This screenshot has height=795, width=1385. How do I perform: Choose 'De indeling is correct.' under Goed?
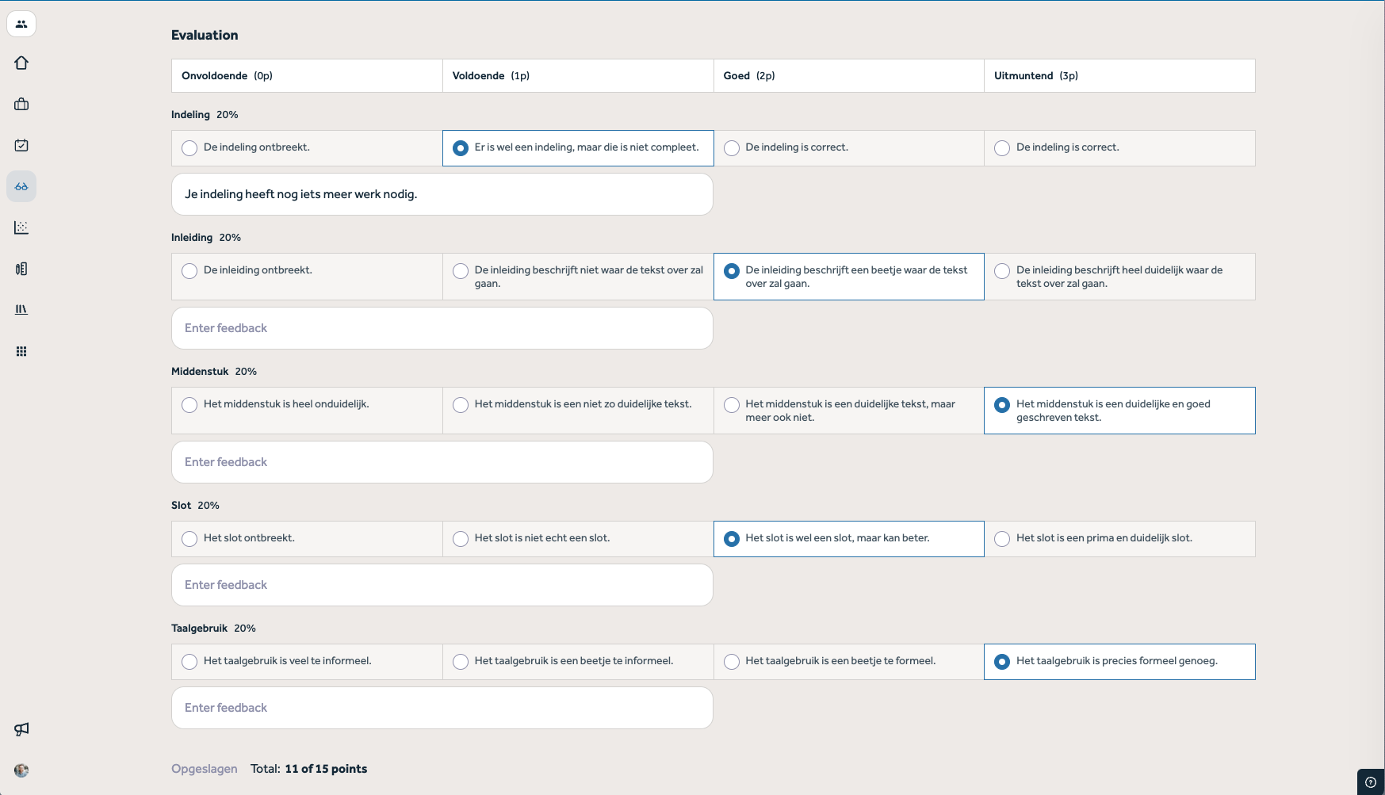(849, 148)
